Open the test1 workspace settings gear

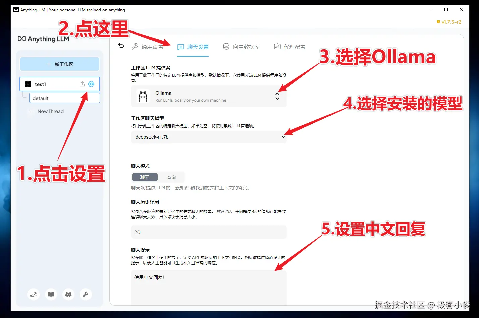pyautogui.click(x=91, y=84)
